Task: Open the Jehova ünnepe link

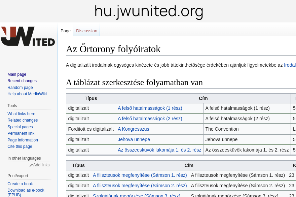Action: click(x=134, y=139)
